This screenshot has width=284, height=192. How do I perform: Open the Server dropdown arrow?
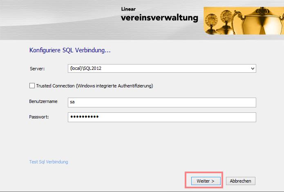[x=253, y=69]
